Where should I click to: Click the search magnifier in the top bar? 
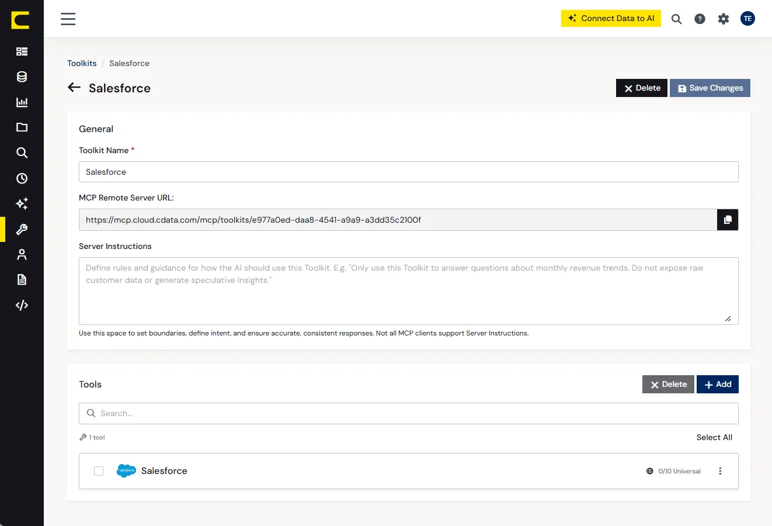point(676,19)
